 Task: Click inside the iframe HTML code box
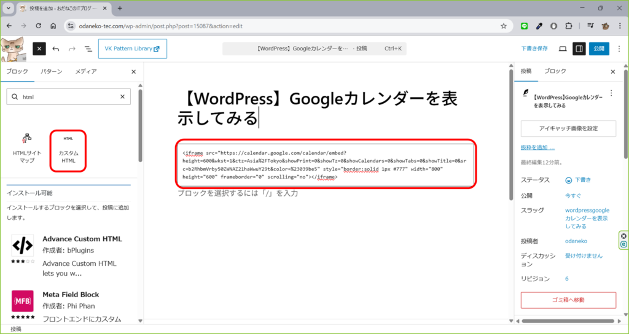326,165
